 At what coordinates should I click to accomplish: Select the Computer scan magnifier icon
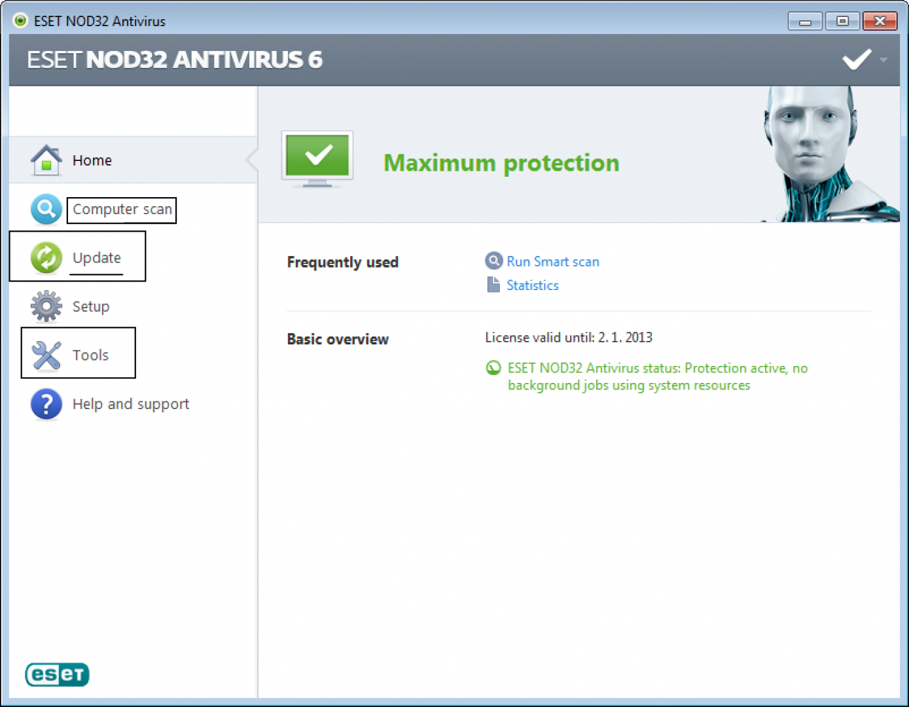coord(45,208)
